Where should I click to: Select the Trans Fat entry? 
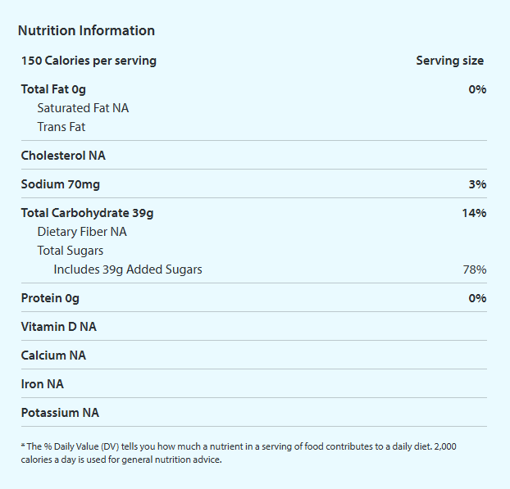(61, 127)
